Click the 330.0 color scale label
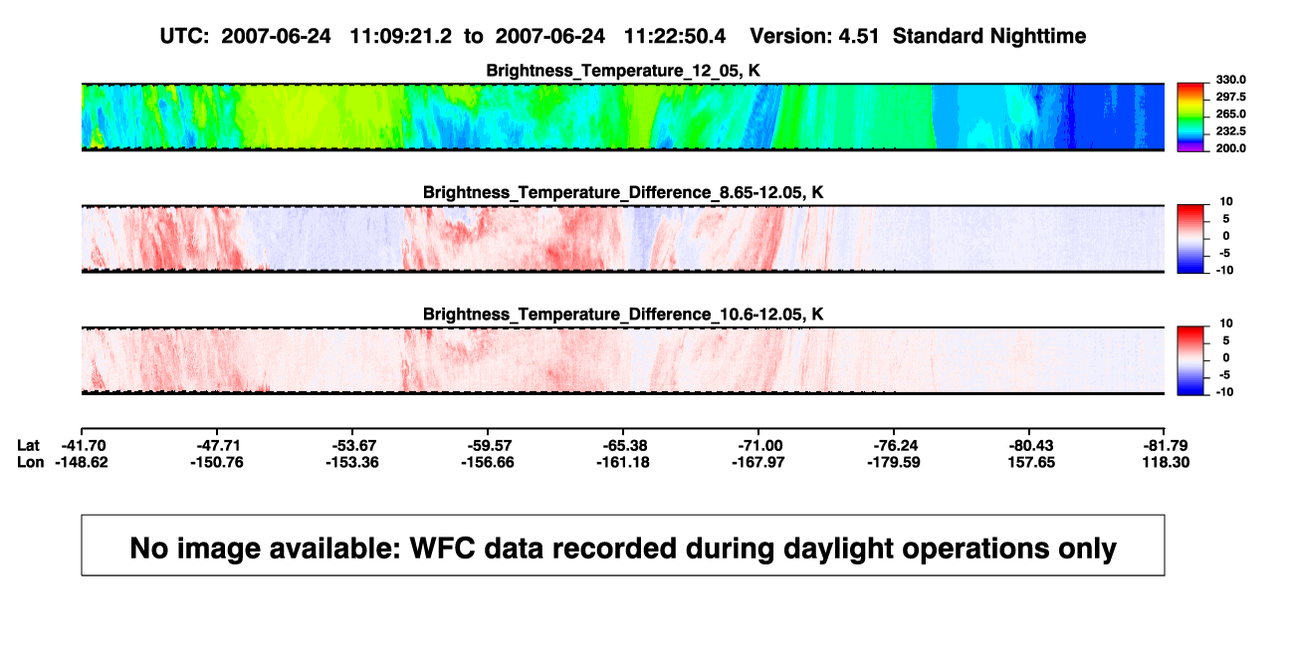Image resolution: width=1294 pixels, height=664 pixels. (1233, 80)
